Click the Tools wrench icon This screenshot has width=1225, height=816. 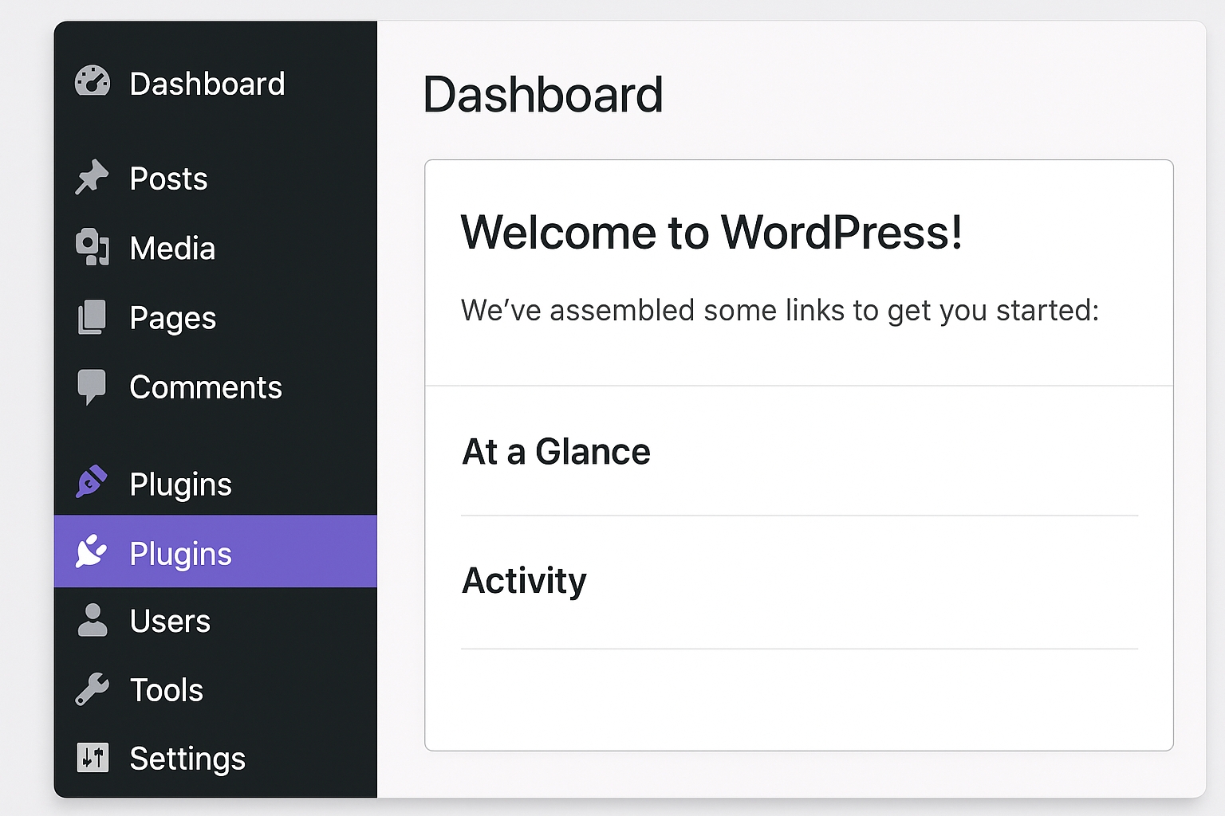[x=93, y=689]
